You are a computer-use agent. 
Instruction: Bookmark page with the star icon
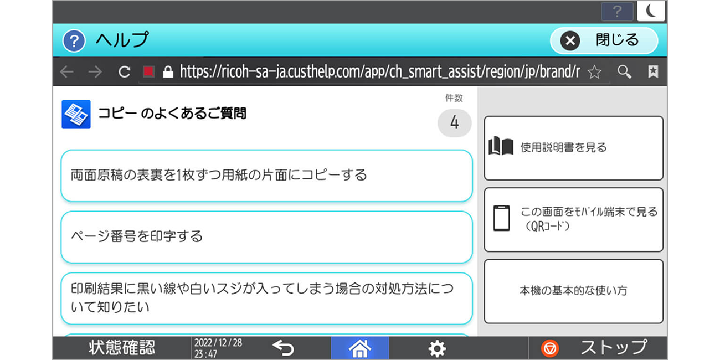pyautogui.click(x=594, y=72)
